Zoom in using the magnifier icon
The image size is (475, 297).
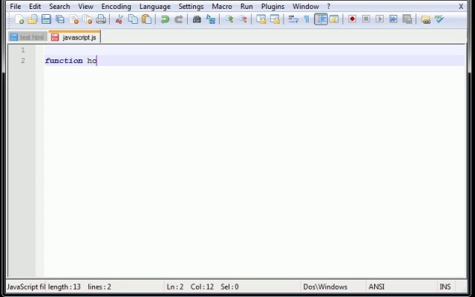229,19
